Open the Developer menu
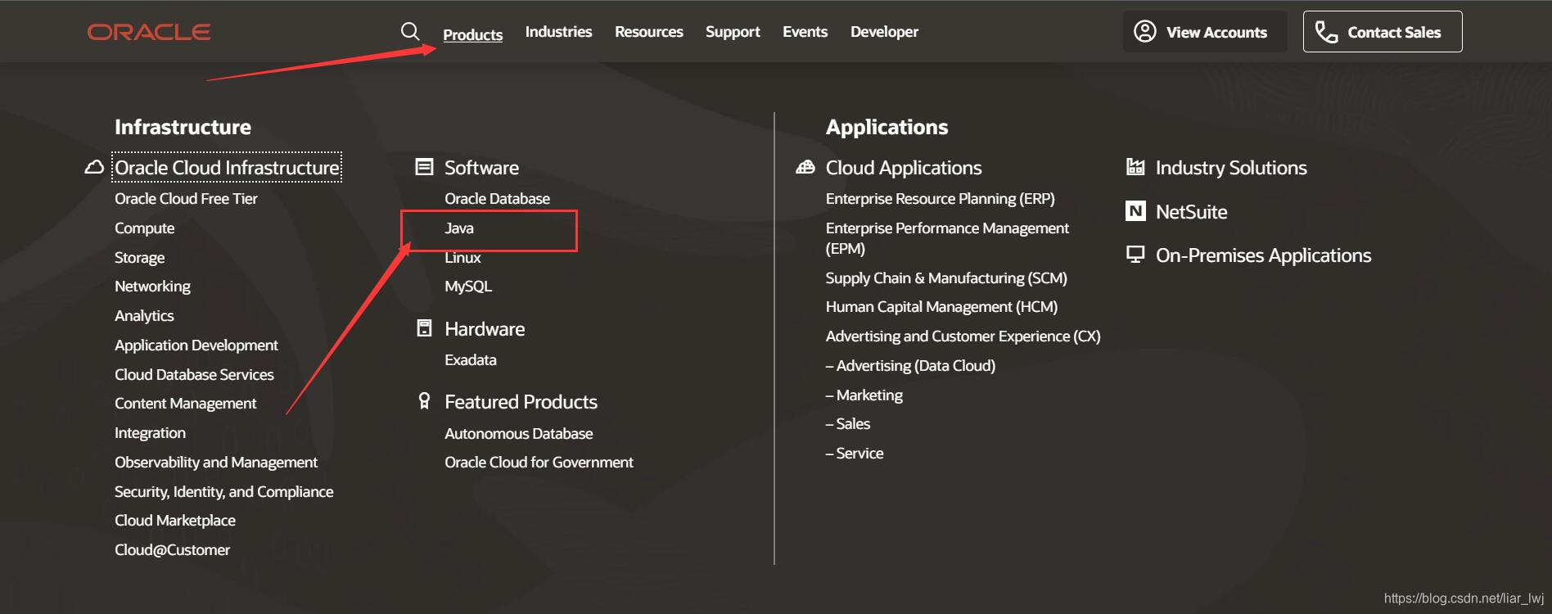Screen dimensions: 1552x614 click(x=884, y=32)
